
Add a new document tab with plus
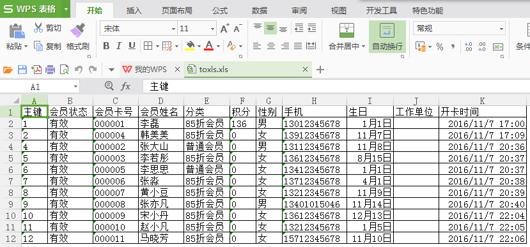320,70
